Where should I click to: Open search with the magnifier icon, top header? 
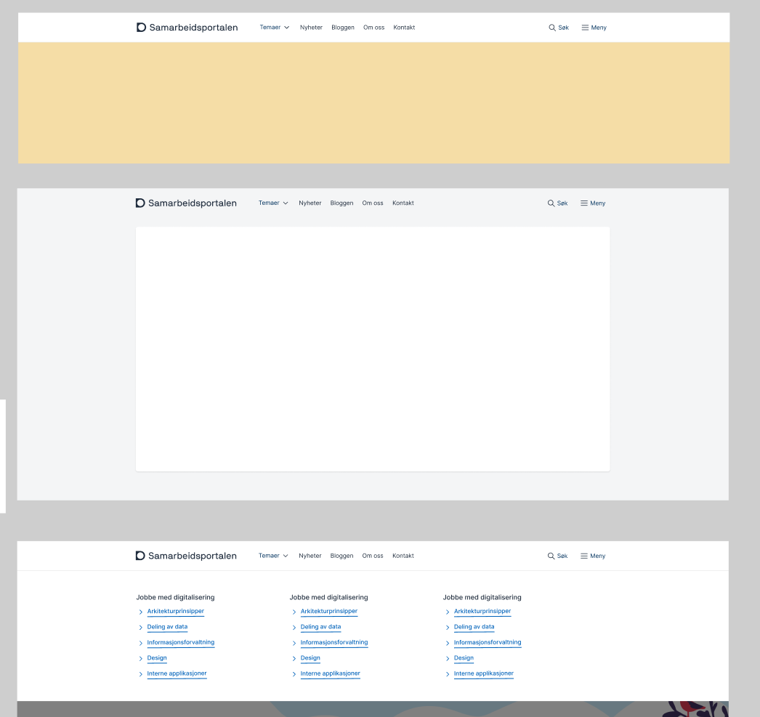(551, 27)
